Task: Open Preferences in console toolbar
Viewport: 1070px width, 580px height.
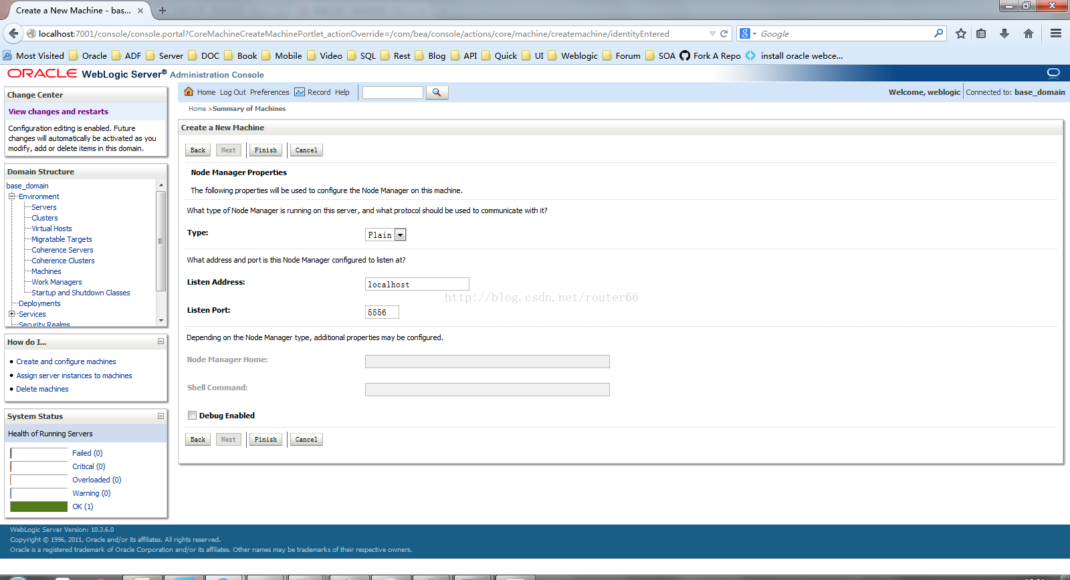Action: point(270,92)
